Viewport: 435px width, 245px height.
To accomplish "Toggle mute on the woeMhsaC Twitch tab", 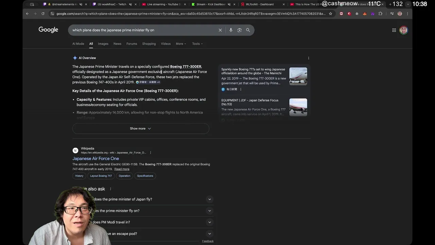I will click(130, 4).
